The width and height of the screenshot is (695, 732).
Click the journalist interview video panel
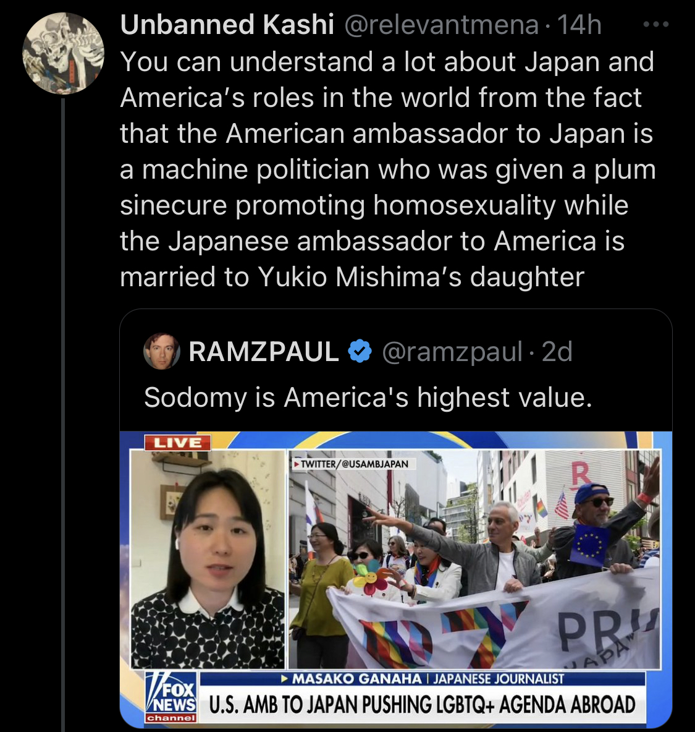(208, 560)
